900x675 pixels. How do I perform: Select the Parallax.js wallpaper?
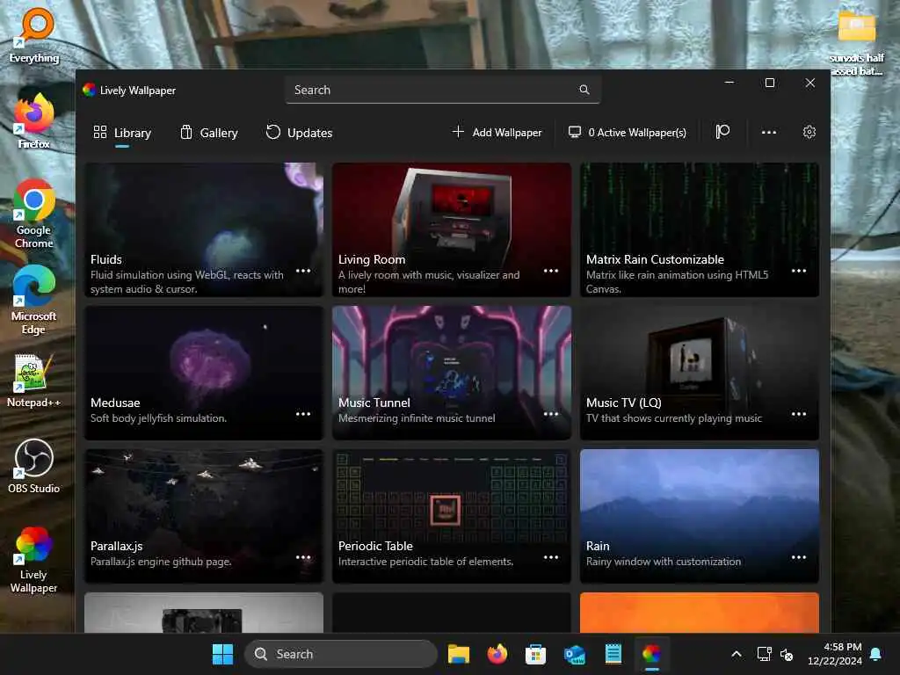point(204,516)
